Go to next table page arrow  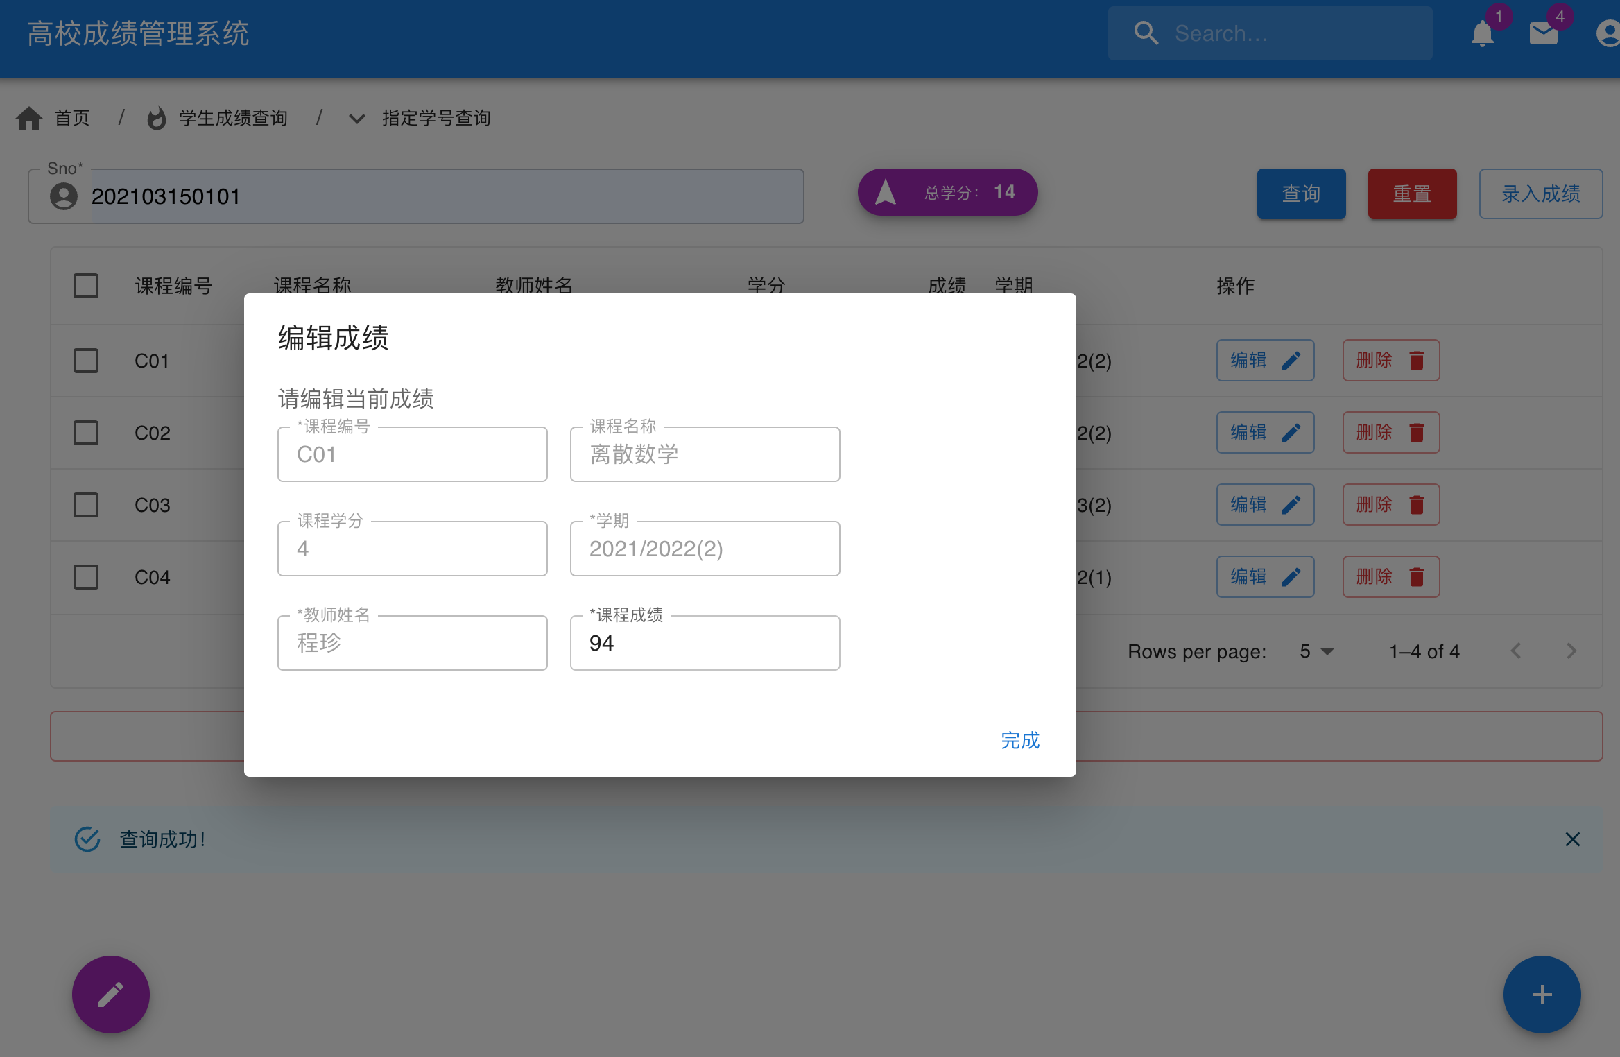click(1571, 651)
